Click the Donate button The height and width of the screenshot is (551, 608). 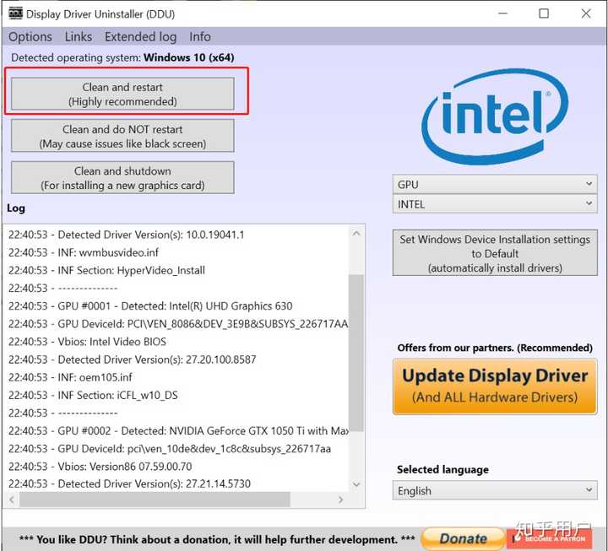pyautogui.click(x=463, y=538)
